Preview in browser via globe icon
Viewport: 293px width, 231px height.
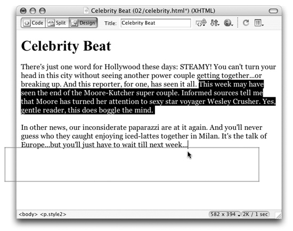229,23
